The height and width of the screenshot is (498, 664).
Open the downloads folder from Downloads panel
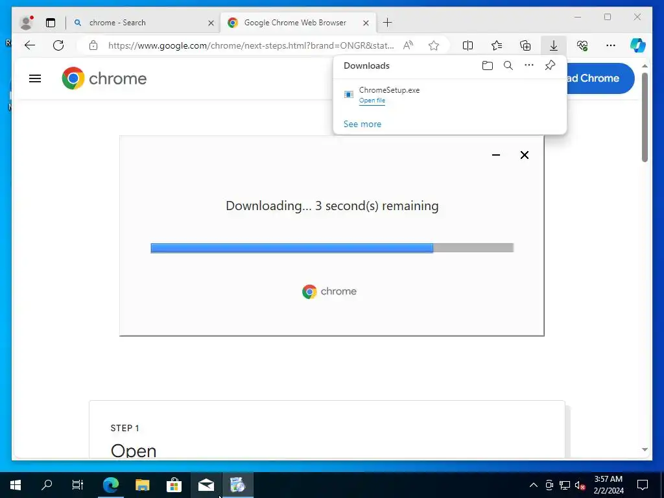click(x=488, y=65)
